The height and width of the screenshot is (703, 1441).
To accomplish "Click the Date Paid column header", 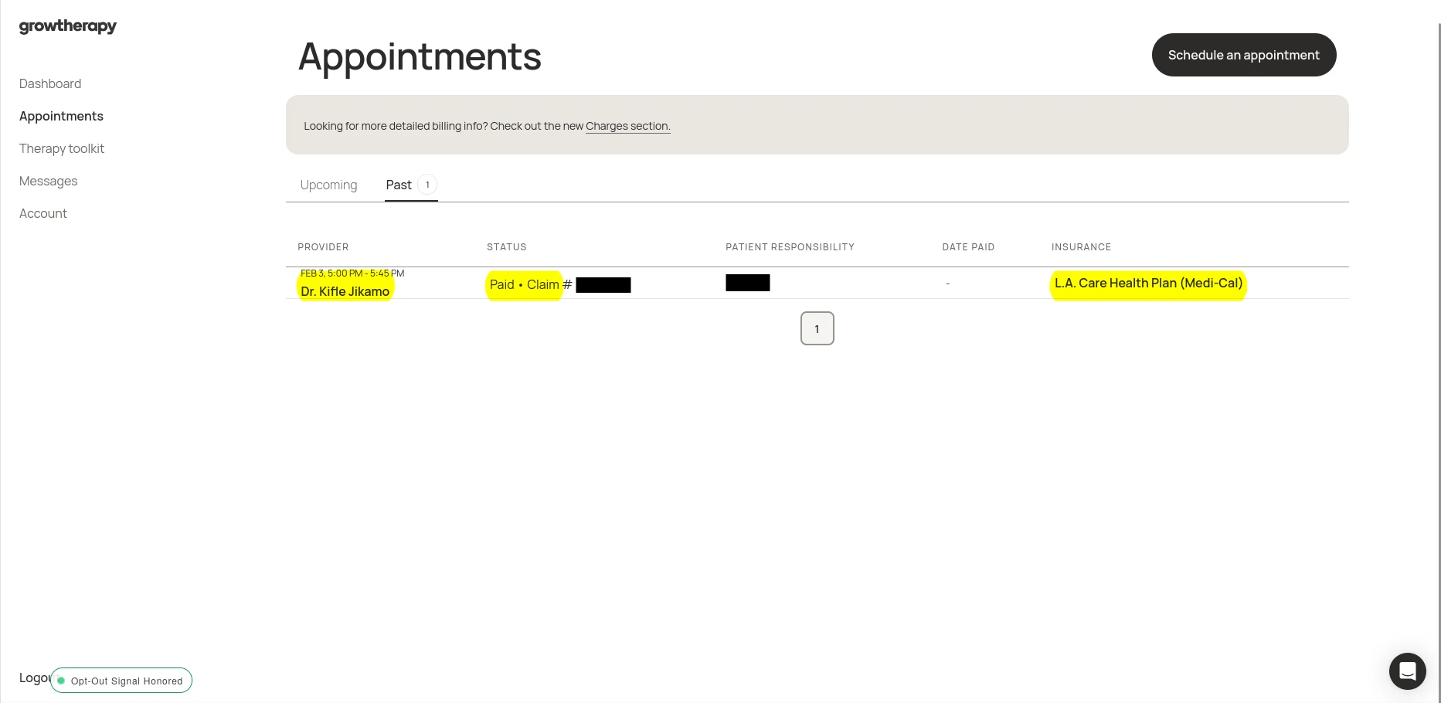I will tap(968, 247).
